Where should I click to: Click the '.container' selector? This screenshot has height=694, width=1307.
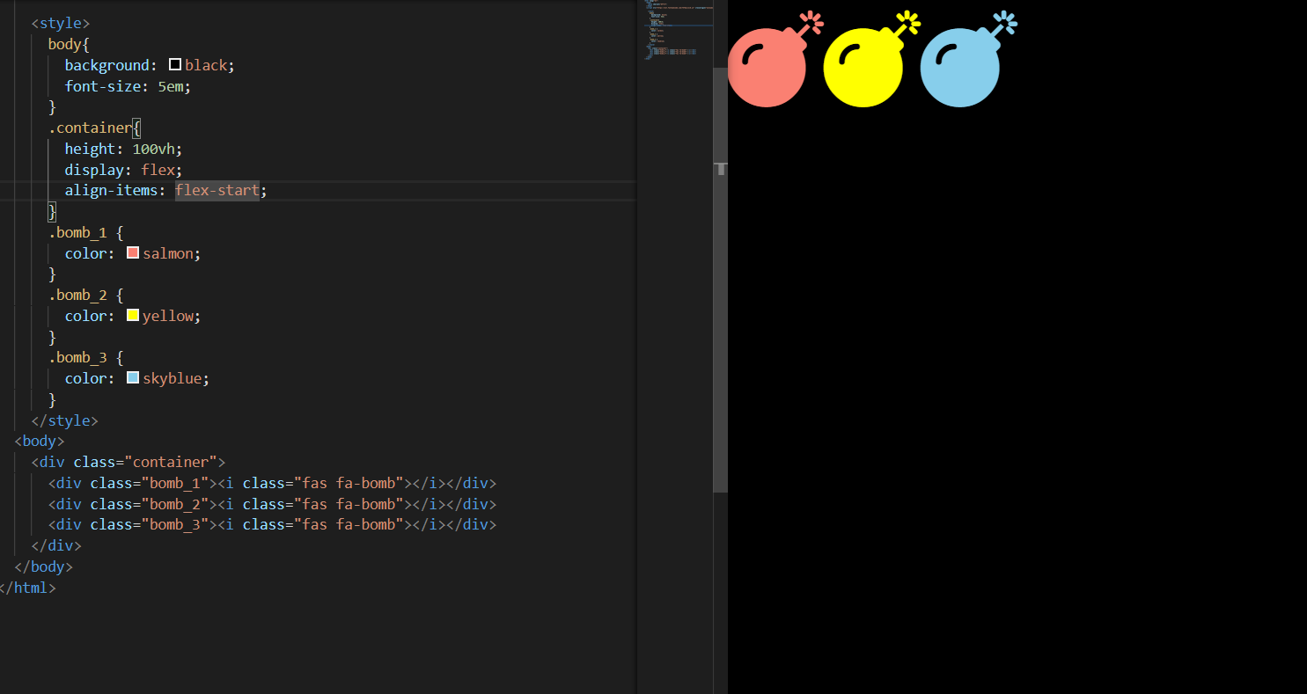(90, 128)
